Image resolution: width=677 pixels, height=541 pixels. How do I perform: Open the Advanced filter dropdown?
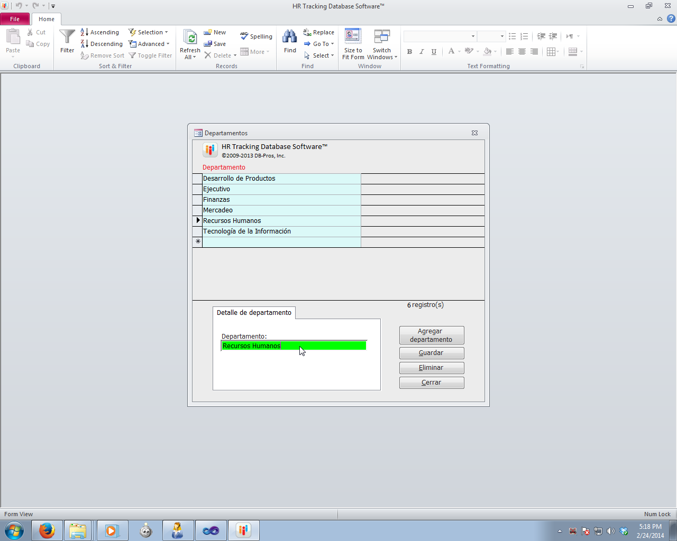point(149,44)
